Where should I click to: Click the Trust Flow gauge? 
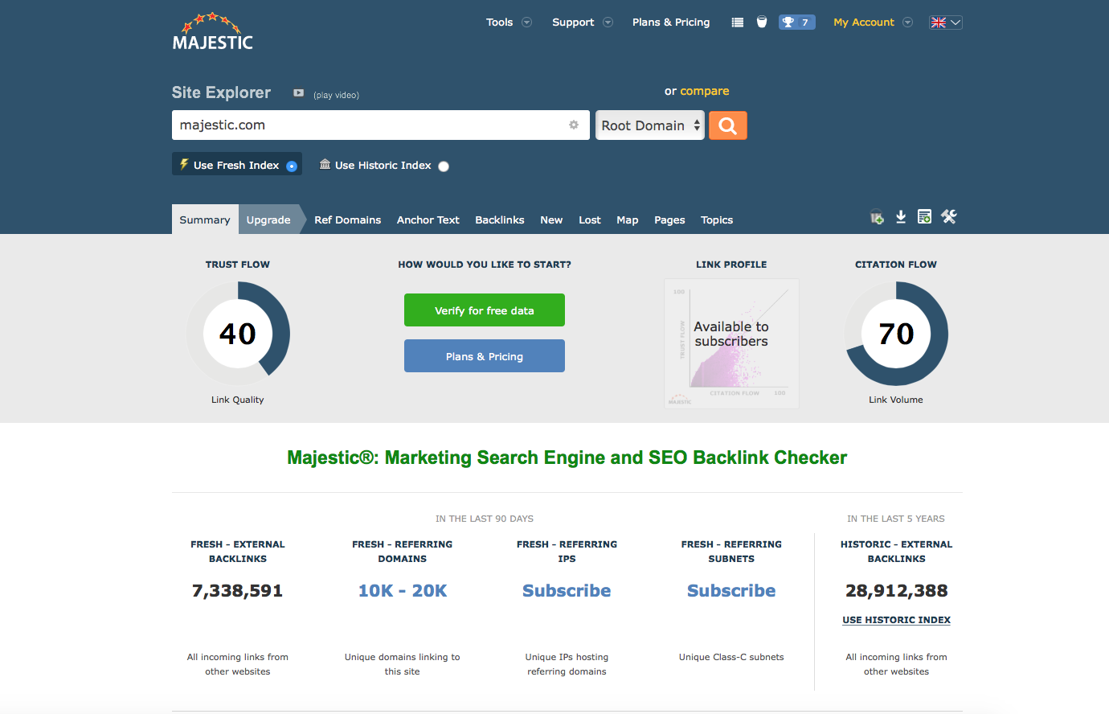click(x=238, y=334)
